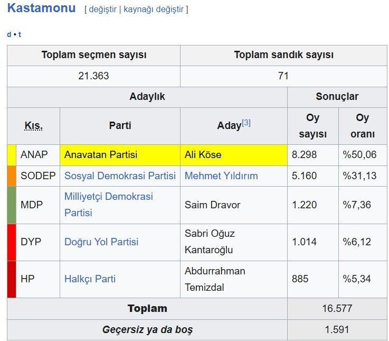Select the total votes 16.577
The image size is (389, 341).
pyautogui.click(x=337, y=309)
